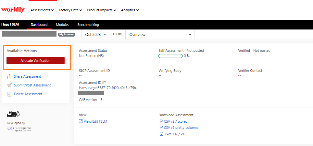Screen dimensions: 313x146
Task: Switch to the Modules tab
Action: pos(62,25)
